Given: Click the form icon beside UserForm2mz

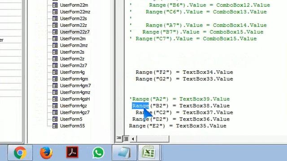Looking at the screenshot, I should point(55,45).
